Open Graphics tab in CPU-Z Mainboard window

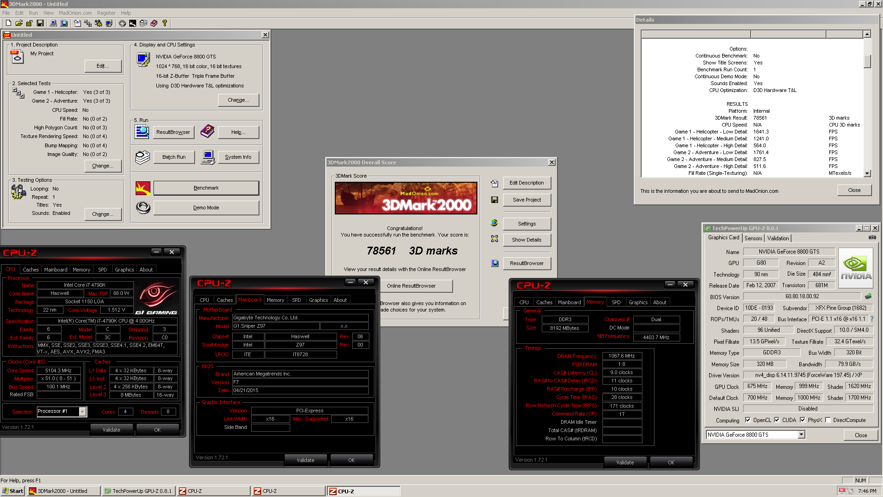(319, 300)
